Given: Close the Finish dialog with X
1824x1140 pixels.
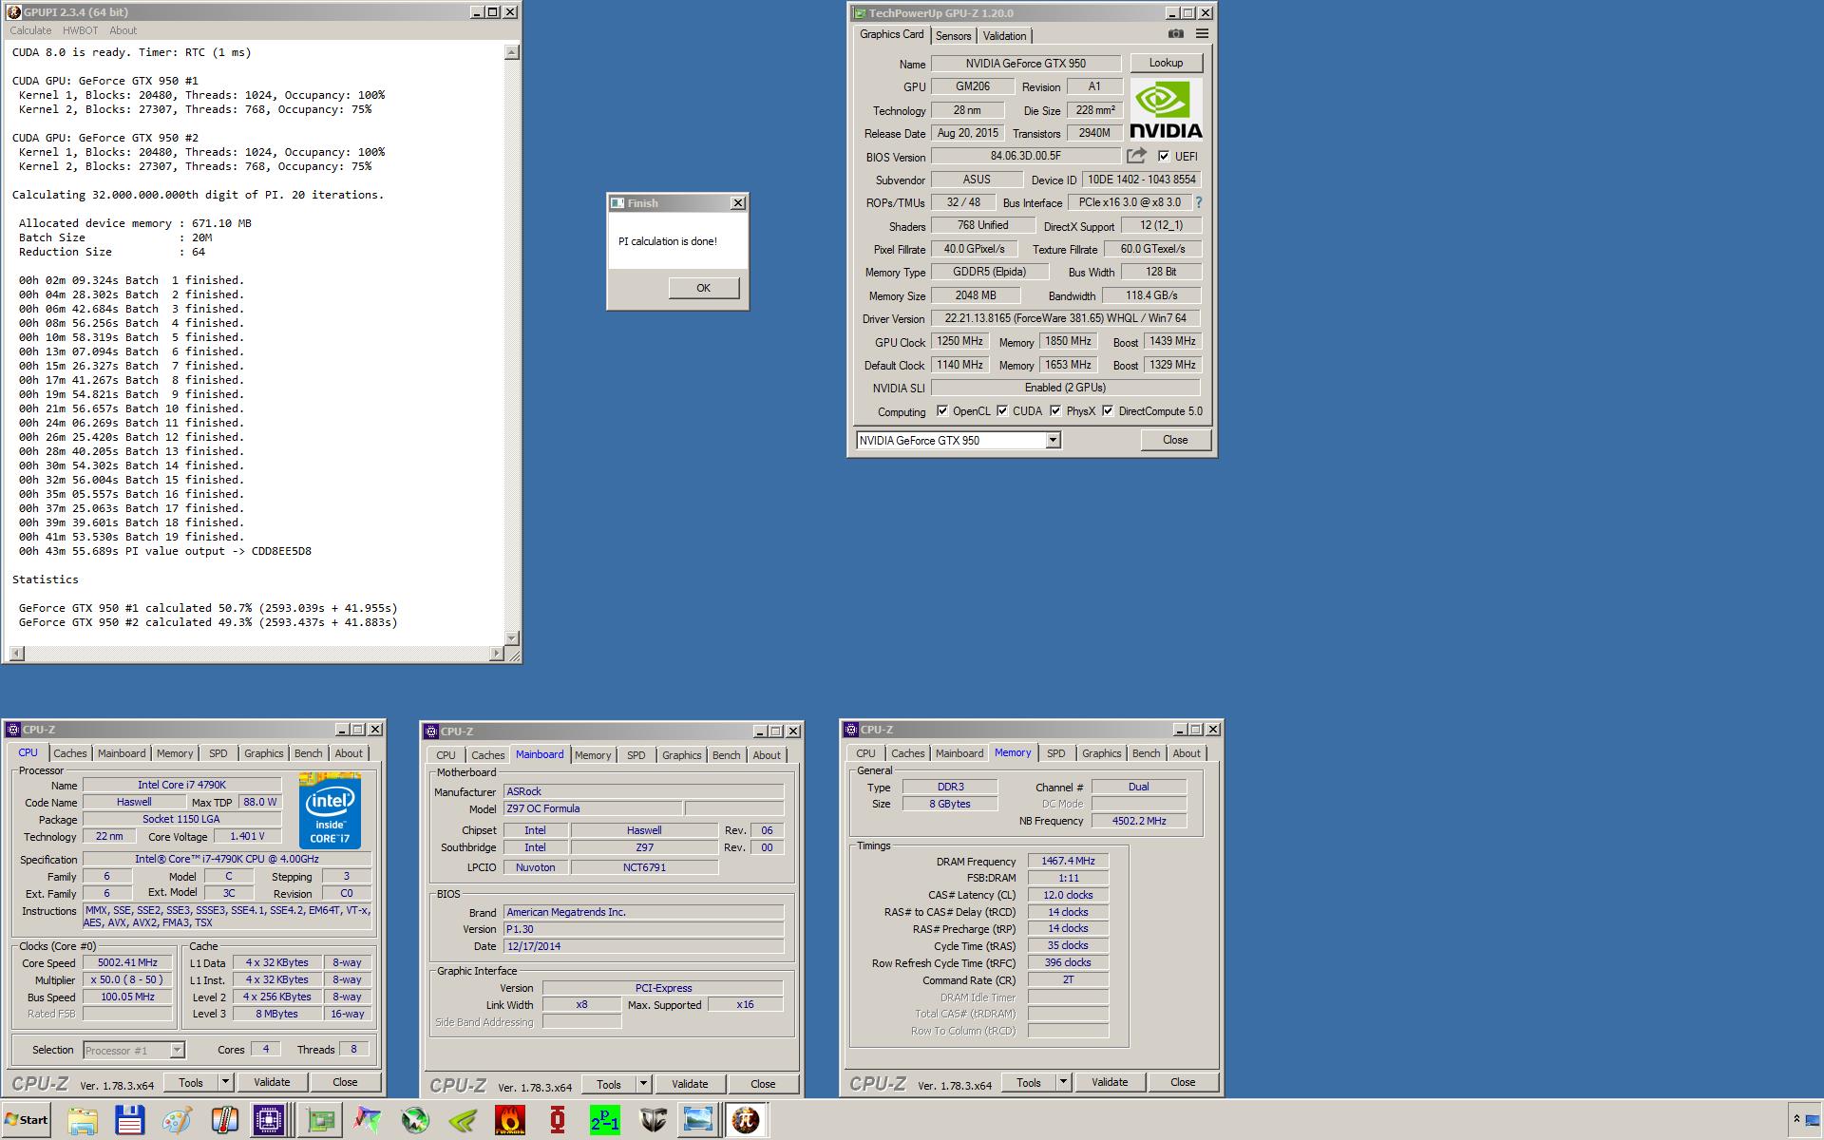Looking at the screenshot, I should coord(737,203).
